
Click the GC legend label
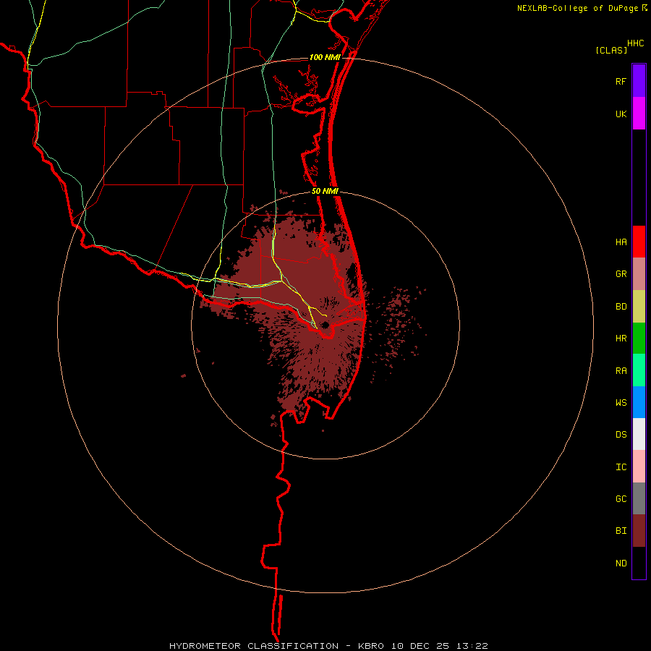[x=621, y=499]
